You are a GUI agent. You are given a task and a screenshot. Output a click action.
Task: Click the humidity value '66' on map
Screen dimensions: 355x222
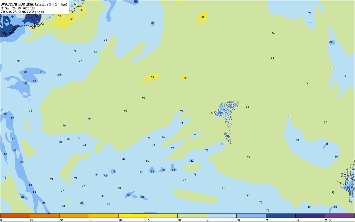point(144,98)
